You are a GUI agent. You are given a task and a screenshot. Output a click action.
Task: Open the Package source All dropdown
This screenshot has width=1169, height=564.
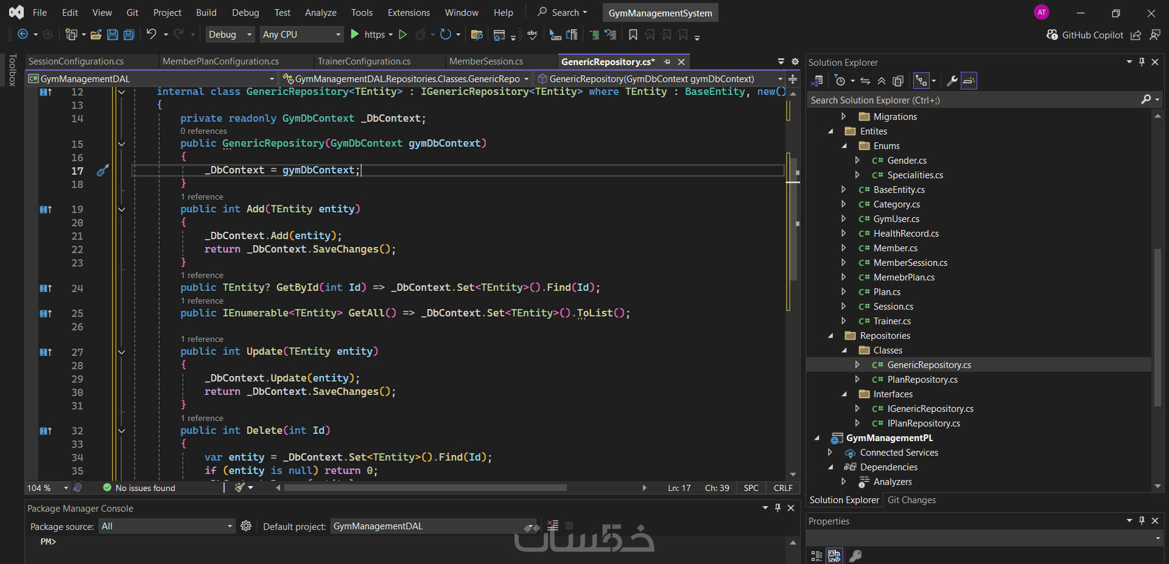coord(167,526)
